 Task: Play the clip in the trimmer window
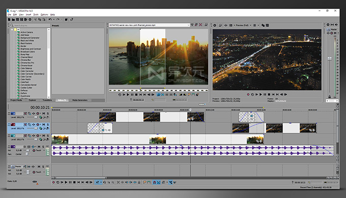coord(128,94)
